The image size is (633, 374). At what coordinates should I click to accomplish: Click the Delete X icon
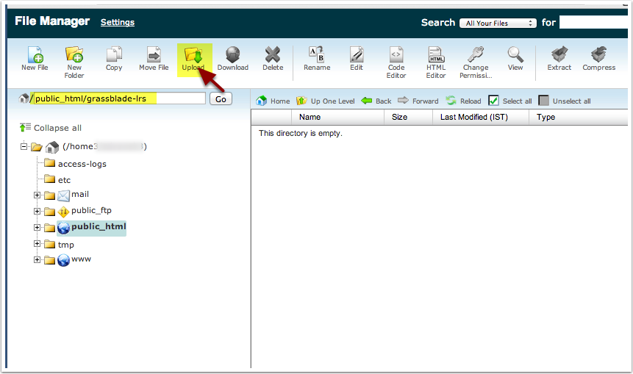click(x=273, y=55)
